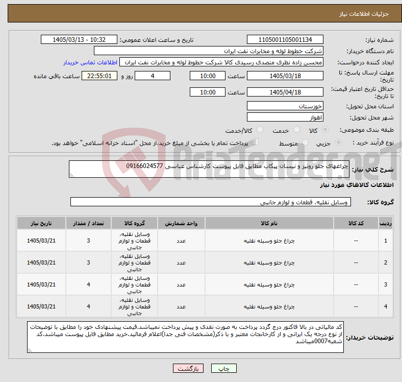Click the remaining time field 22:55:01

click(99, 76)
